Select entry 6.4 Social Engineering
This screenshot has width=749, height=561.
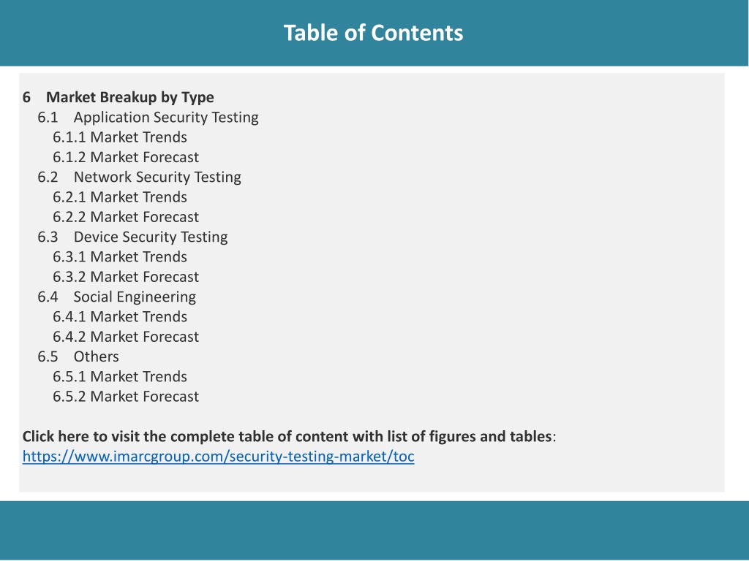click(x=116, y=297)
